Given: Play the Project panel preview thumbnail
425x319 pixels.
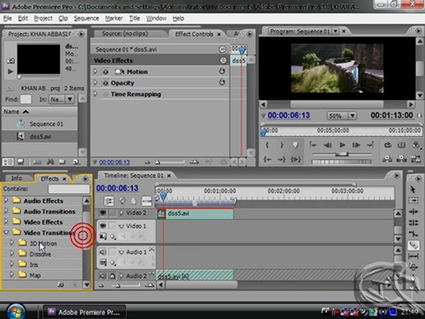Looking at the screenshot, I should pyautogui.click(x=10, y=71).
